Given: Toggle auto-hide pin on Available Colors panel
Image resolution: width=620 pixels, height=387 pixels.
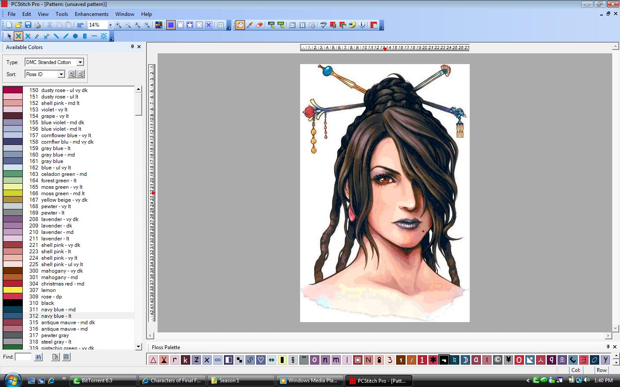Looking at the screenshot, I should [x=133, y=47].
